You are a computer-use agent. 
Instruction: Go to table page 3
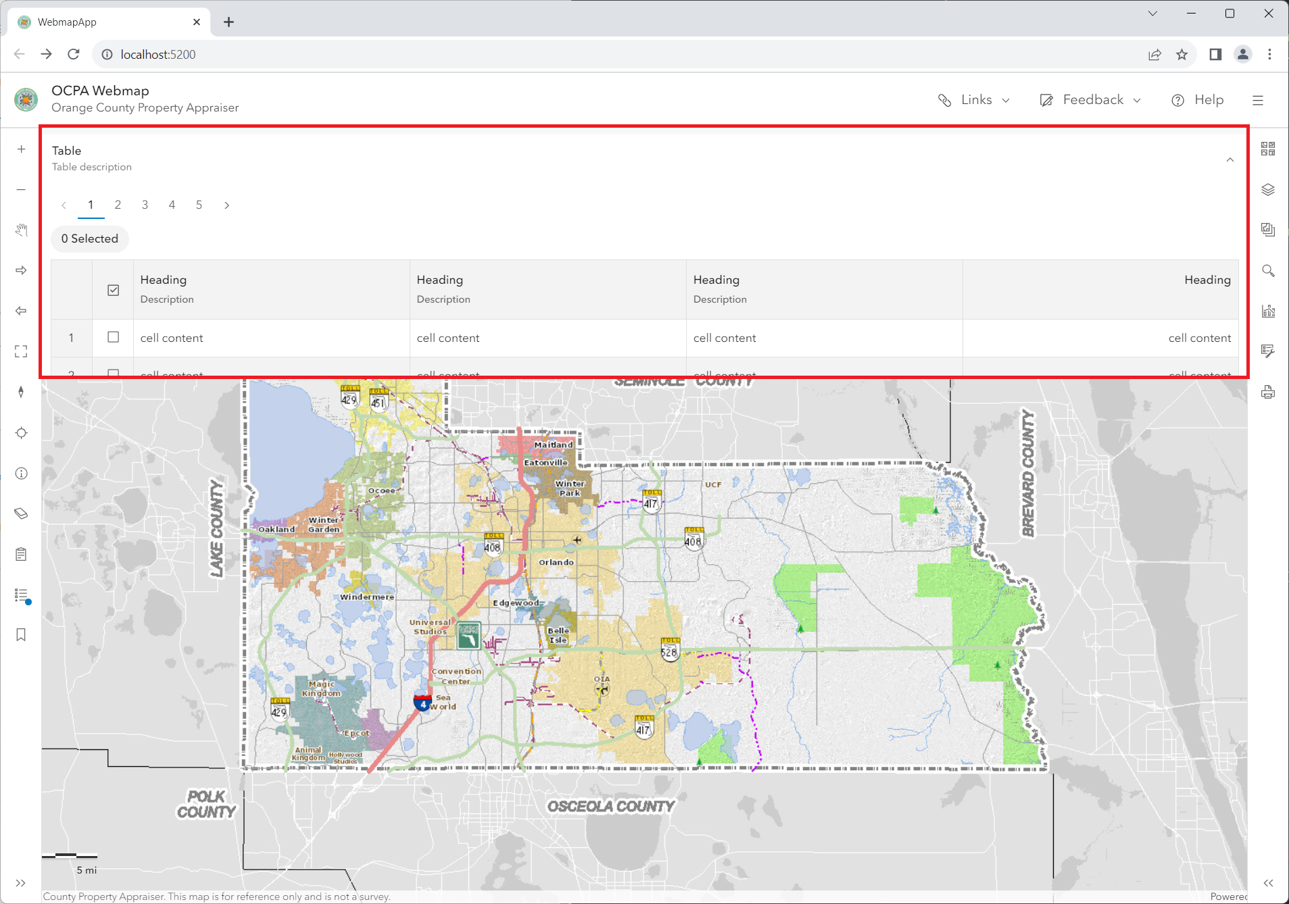coord(145,205)
